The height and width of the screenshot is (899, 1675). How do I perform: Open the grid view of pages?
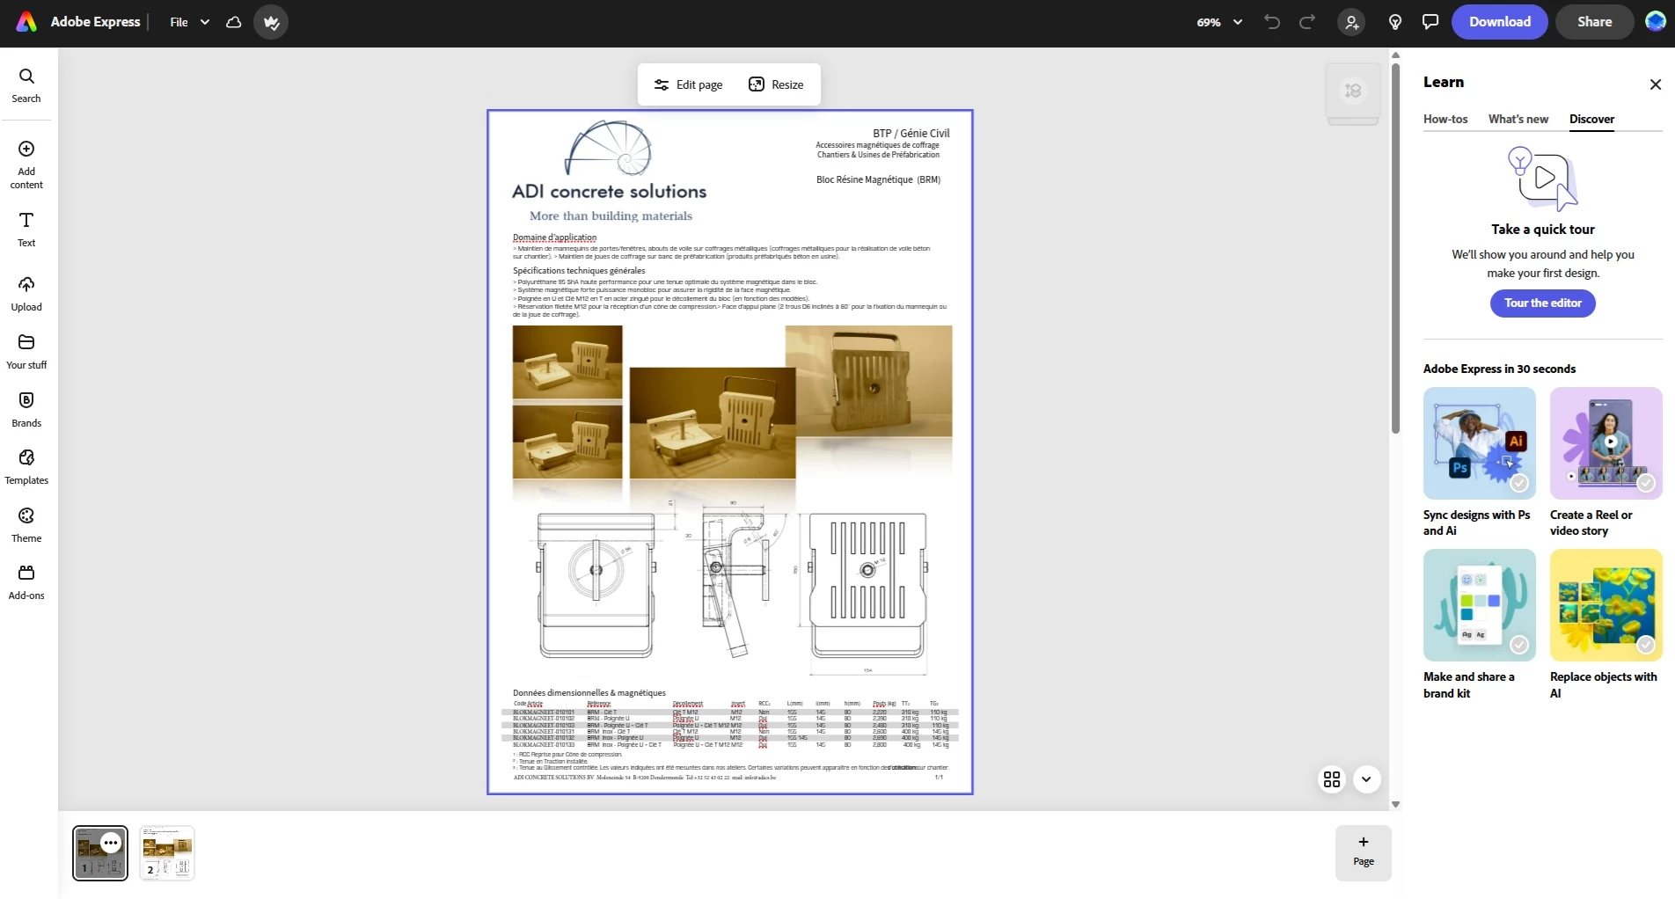[x=1332, y=779]
